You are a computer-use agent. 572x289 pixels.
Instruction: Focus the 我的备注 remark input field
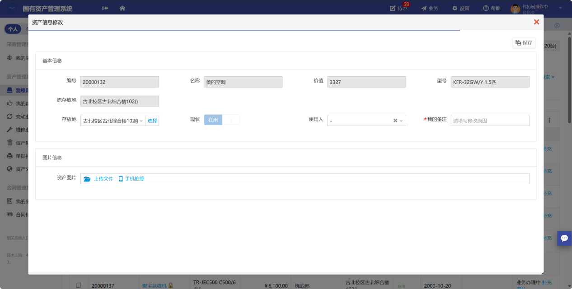[490, 121]
